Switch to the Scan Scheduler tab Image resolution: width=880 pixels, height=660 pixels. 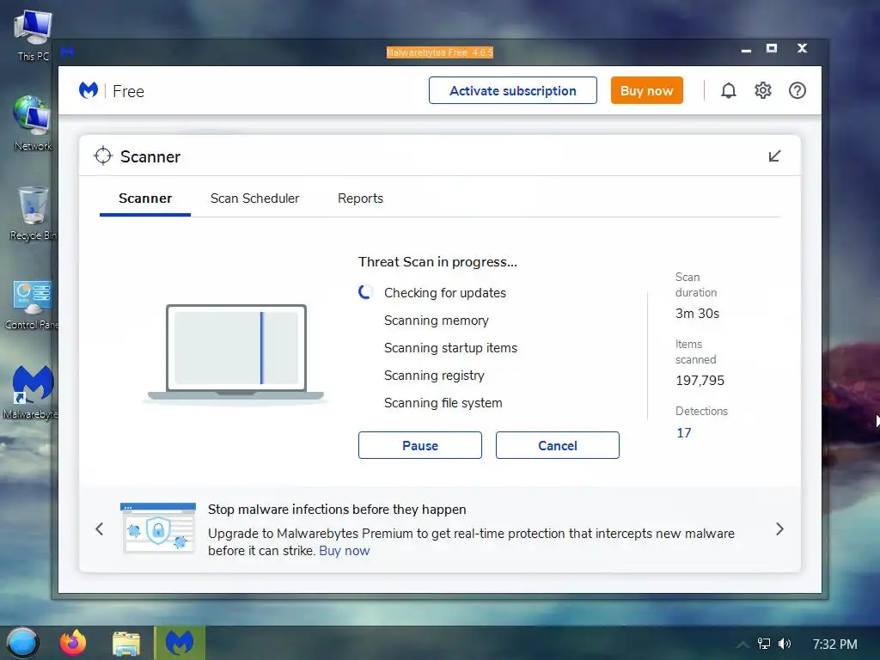pos(254,199)
